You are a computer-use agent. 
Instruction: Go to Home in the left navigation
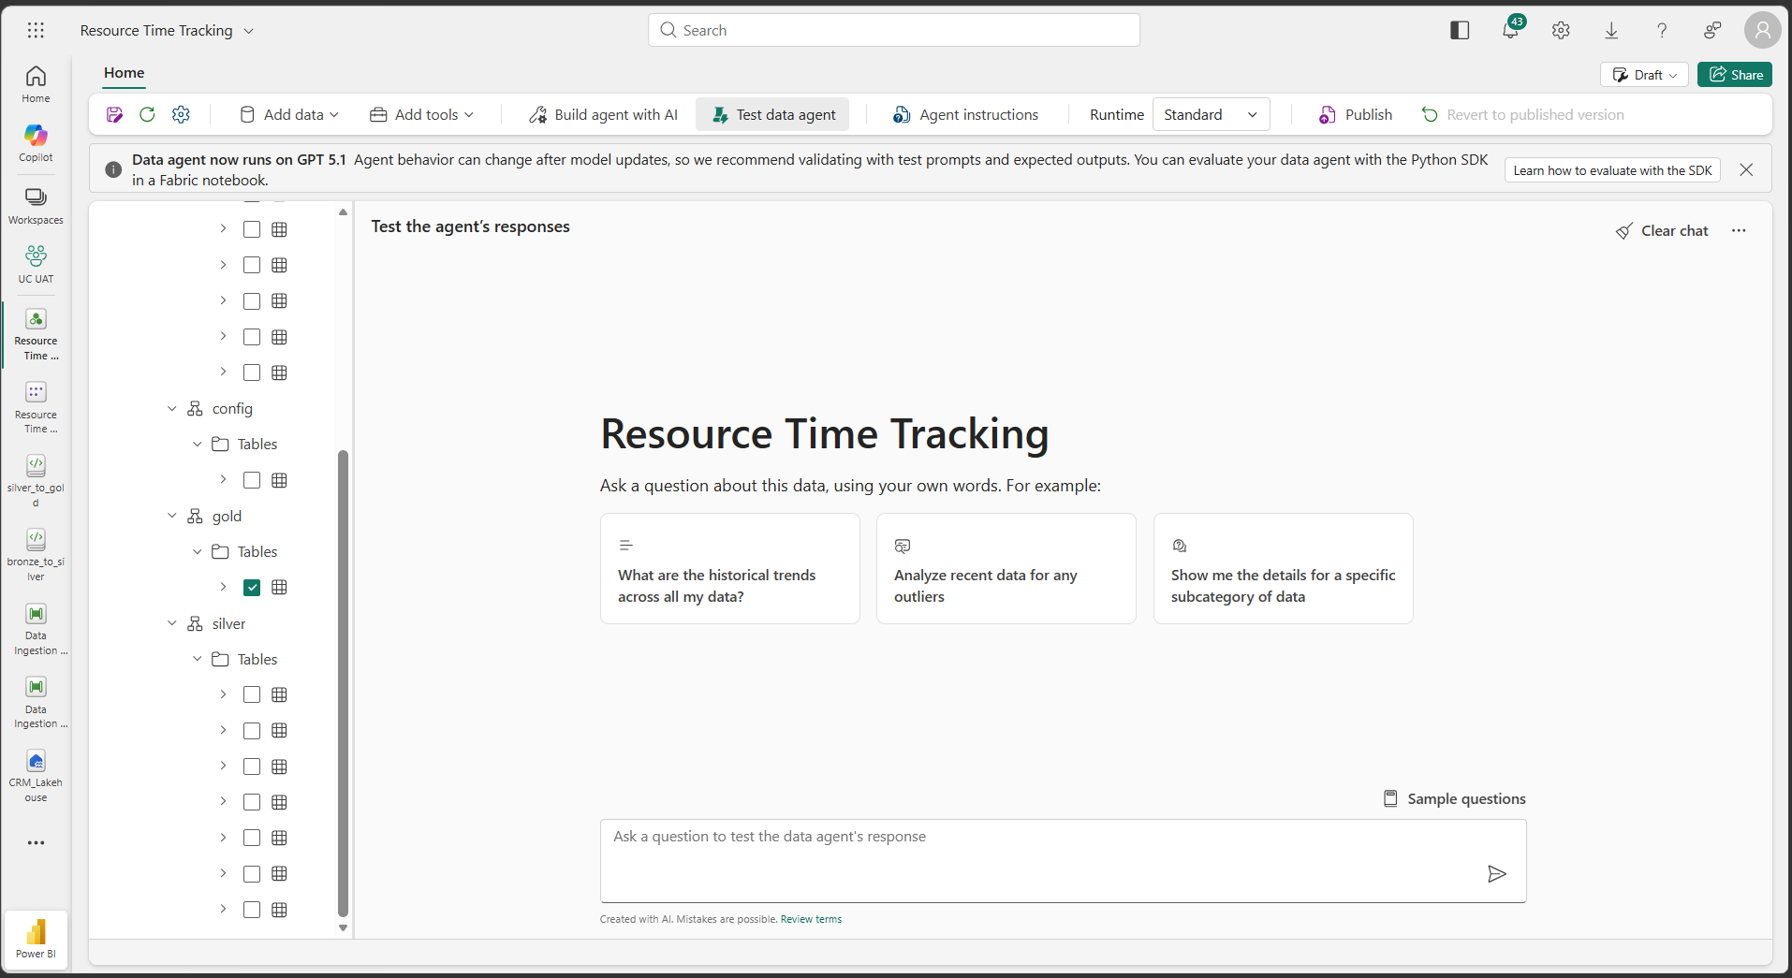36,84
